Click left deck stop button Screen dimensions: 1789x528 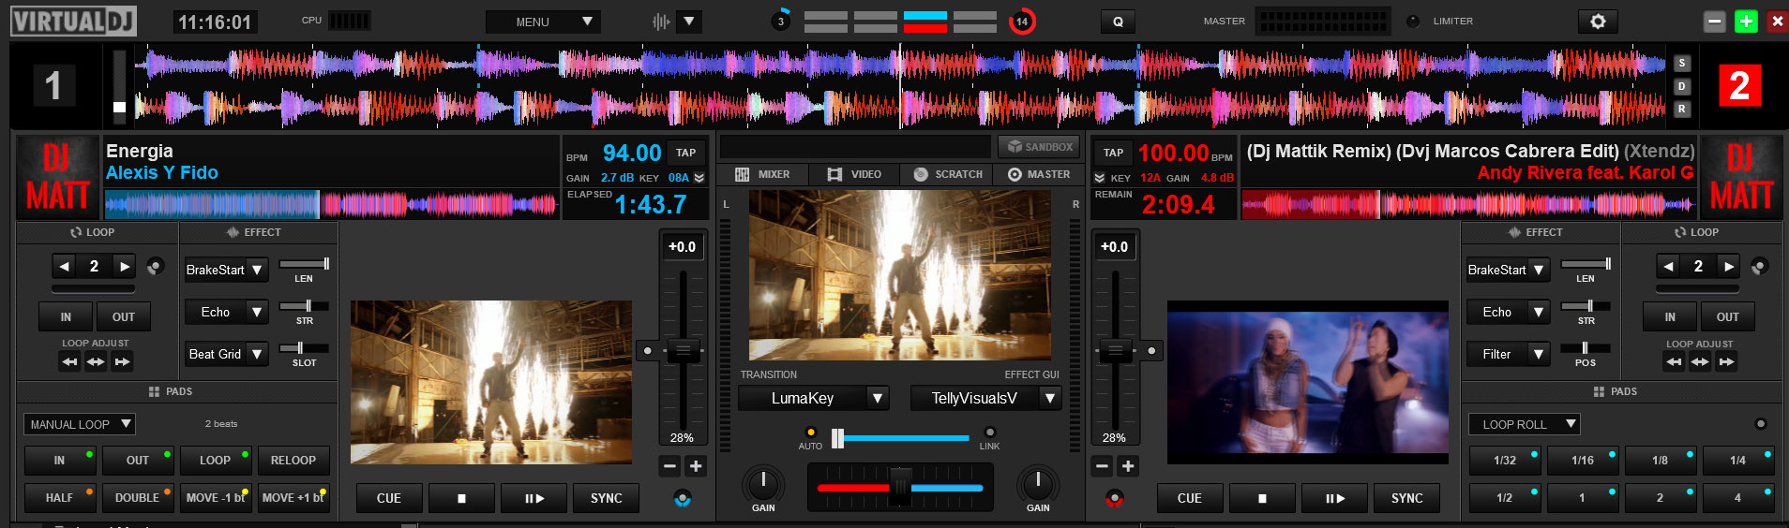click(x=461, y=499)
